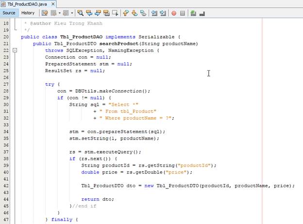Viewport: 303px width, 224px height.
Task: Select the Tbl_ProductDAO.java file tab
Action: [27, 4]
